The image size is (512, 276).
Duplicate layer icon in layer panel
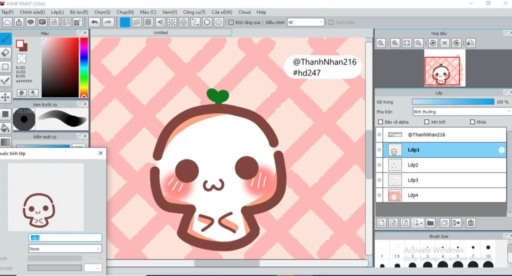[x=444, y=223]
